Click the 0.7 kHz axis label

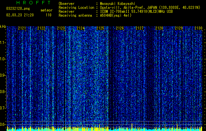pyautogui.click(x=3, y=108)
